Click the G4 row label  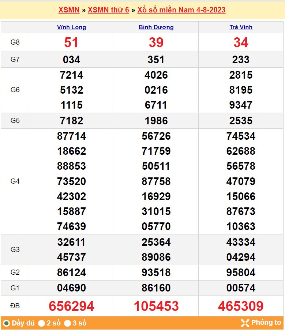[x=15, y=181]
